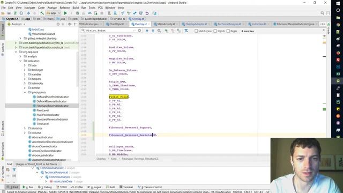The height and width of the screenshot is (193, 343).
Task: Click the Overlay.kt breadcrumb in navigation bar
Action: [137, 19]
